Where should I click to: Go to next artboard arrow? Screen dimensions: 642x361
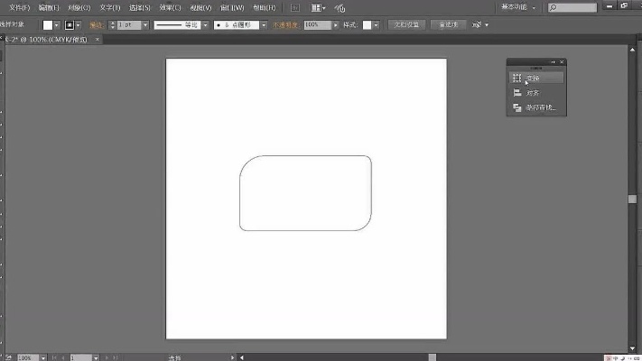click(107, 357)
